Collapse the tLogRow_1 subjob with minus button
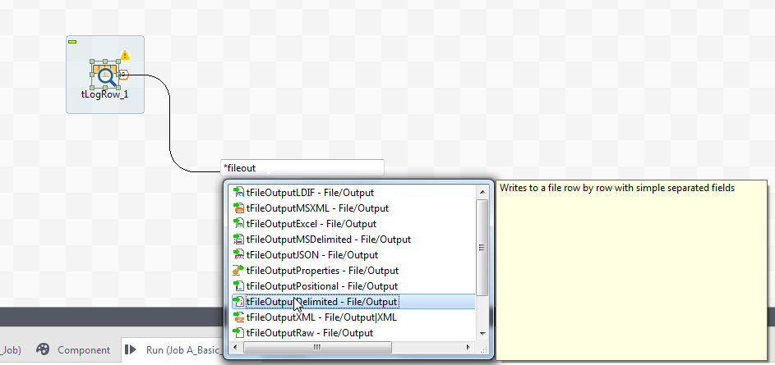The width and height of the screenshot is (775, 365). [72, 42]
